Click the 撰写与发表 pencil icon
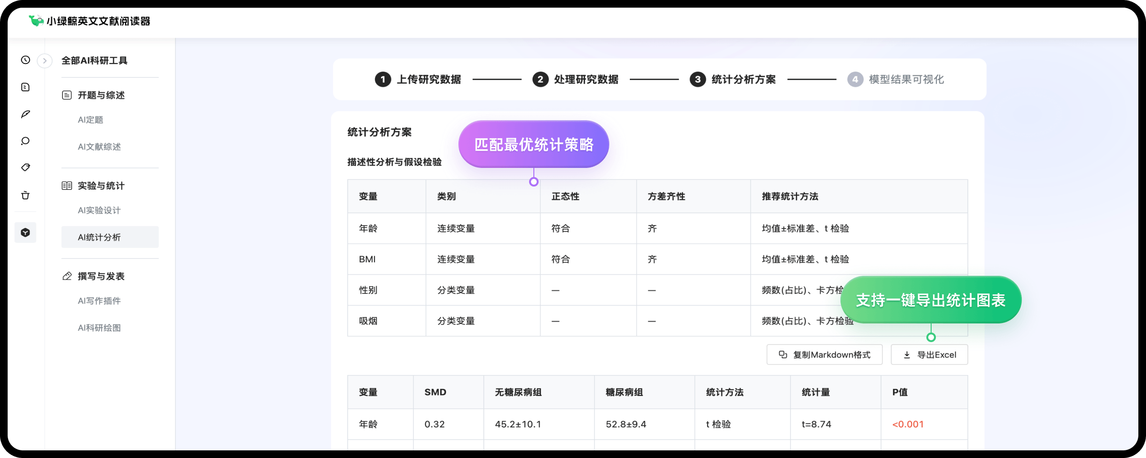 coord(67,276)
